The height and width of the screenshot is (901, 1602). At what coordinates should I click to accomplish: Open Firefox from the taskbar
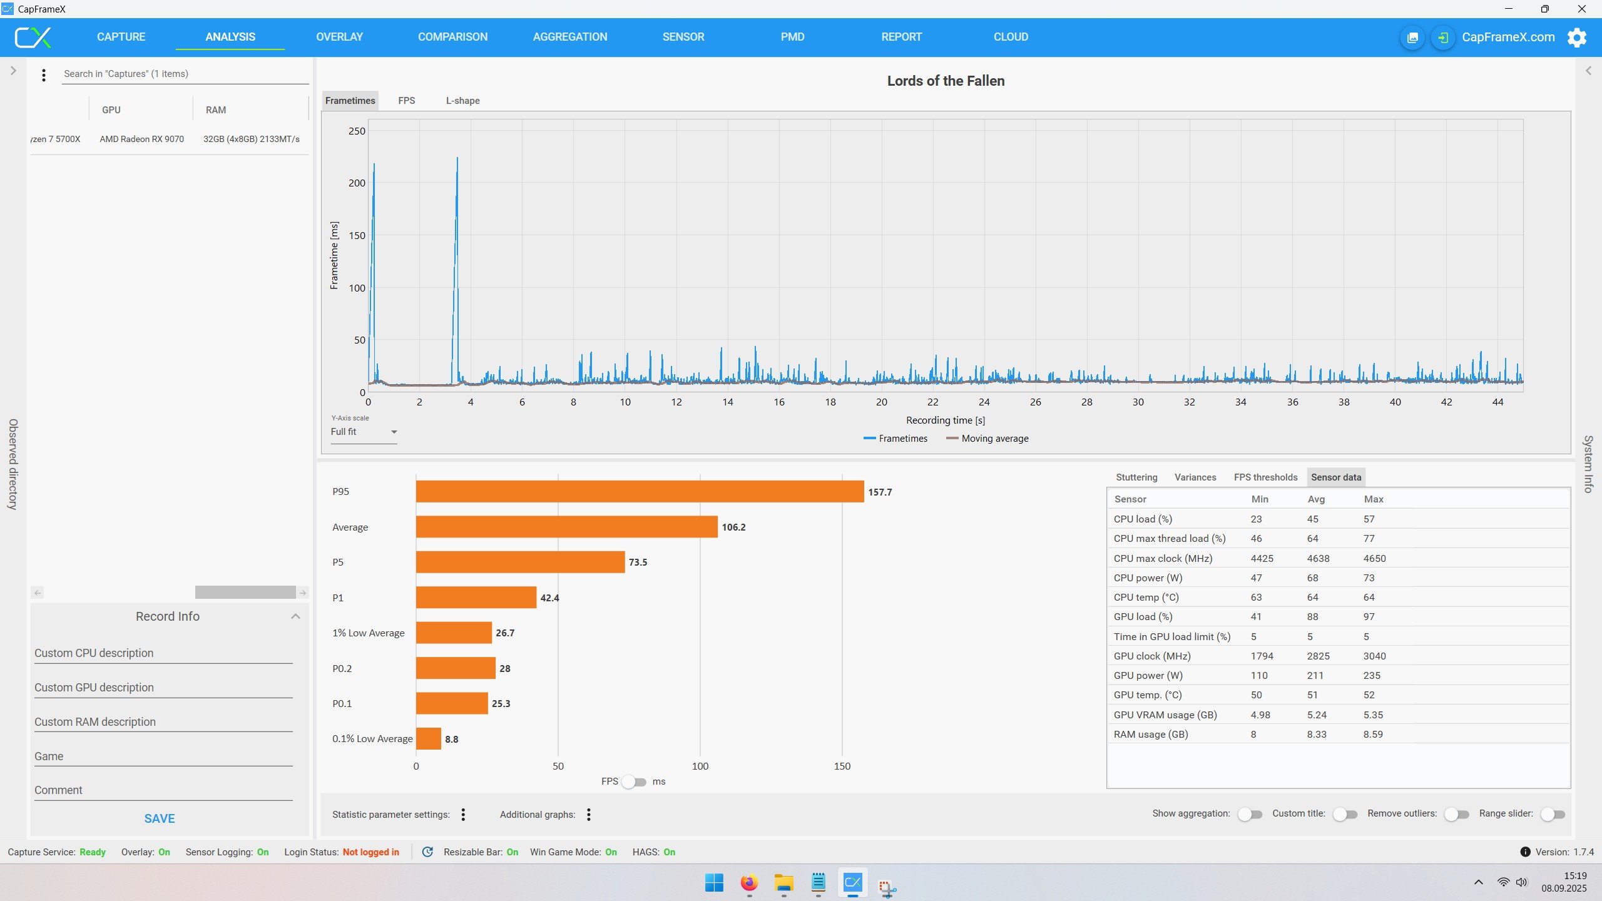coord(748,883)
